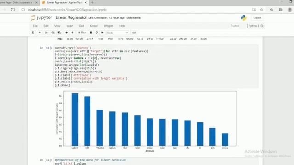Save and checkpoint the notebook
Screen dimensions: 294x165
point(33,33)
